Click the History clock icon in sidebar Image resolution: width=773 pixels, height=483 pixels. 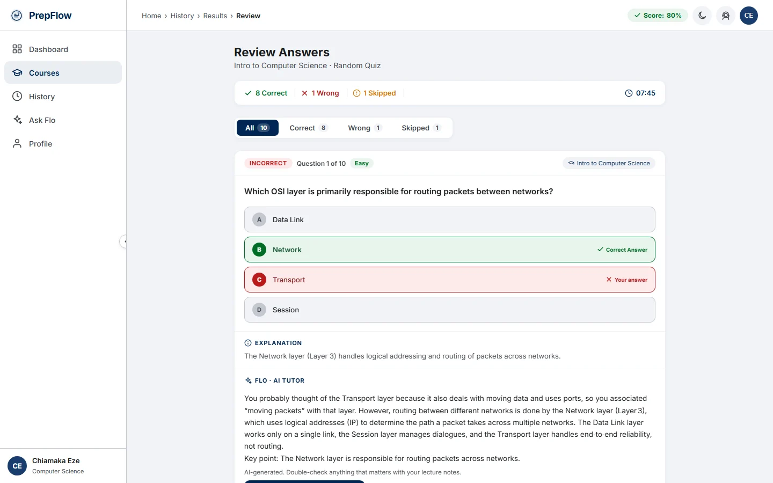coord(17,97)
